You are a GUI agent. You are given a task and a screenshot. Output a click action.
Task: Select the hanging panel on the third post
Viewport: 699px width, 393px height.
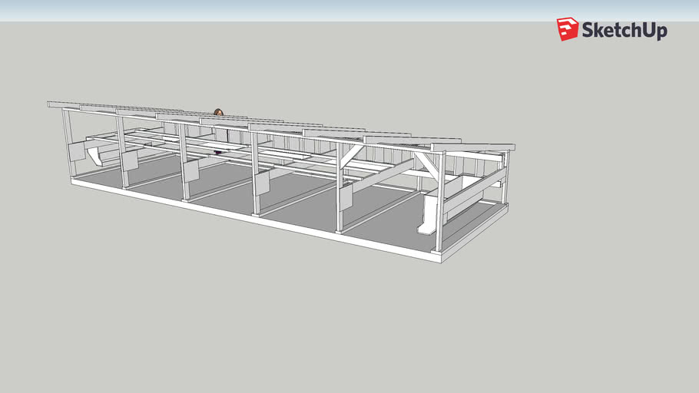pyautogui.click(x=190, y=170)
